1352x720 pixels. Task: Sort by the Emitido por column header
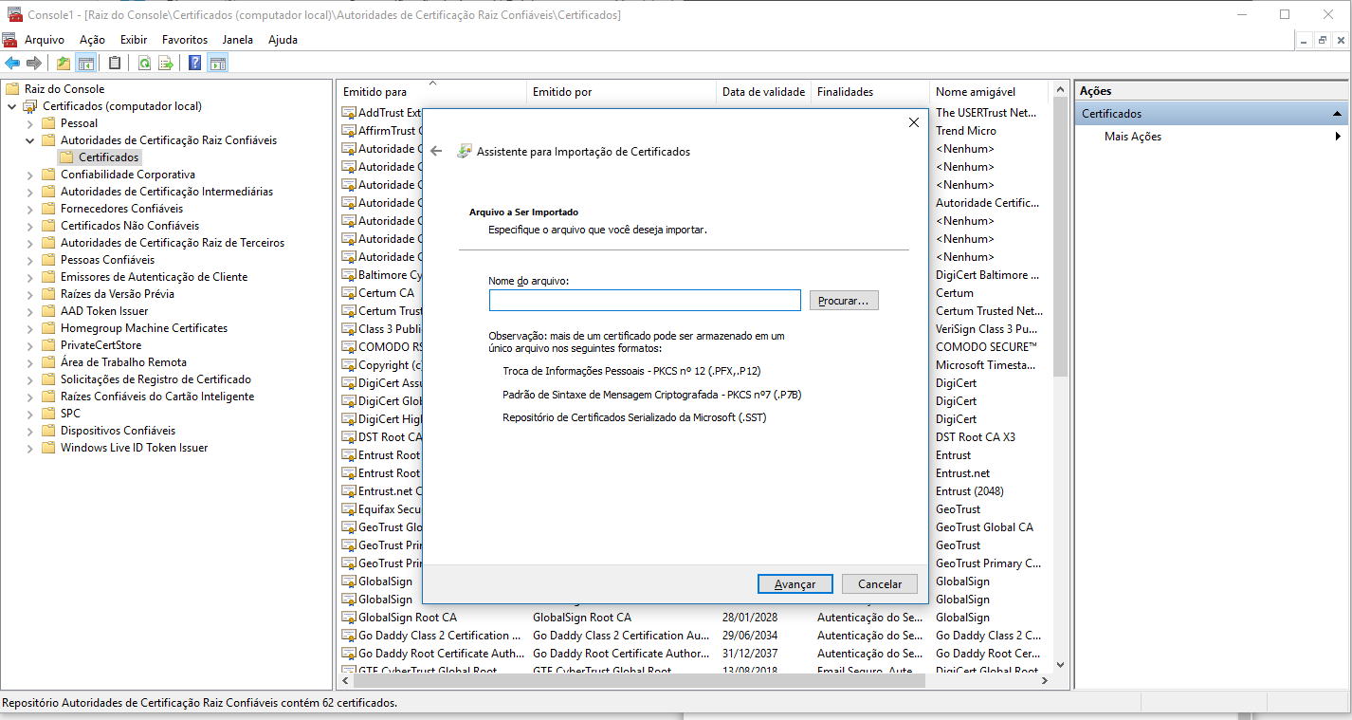click(x=621, y=92)
